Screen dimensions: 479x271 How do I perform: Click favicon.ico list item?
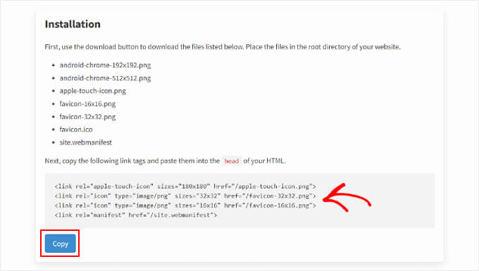tap(76, 130)
